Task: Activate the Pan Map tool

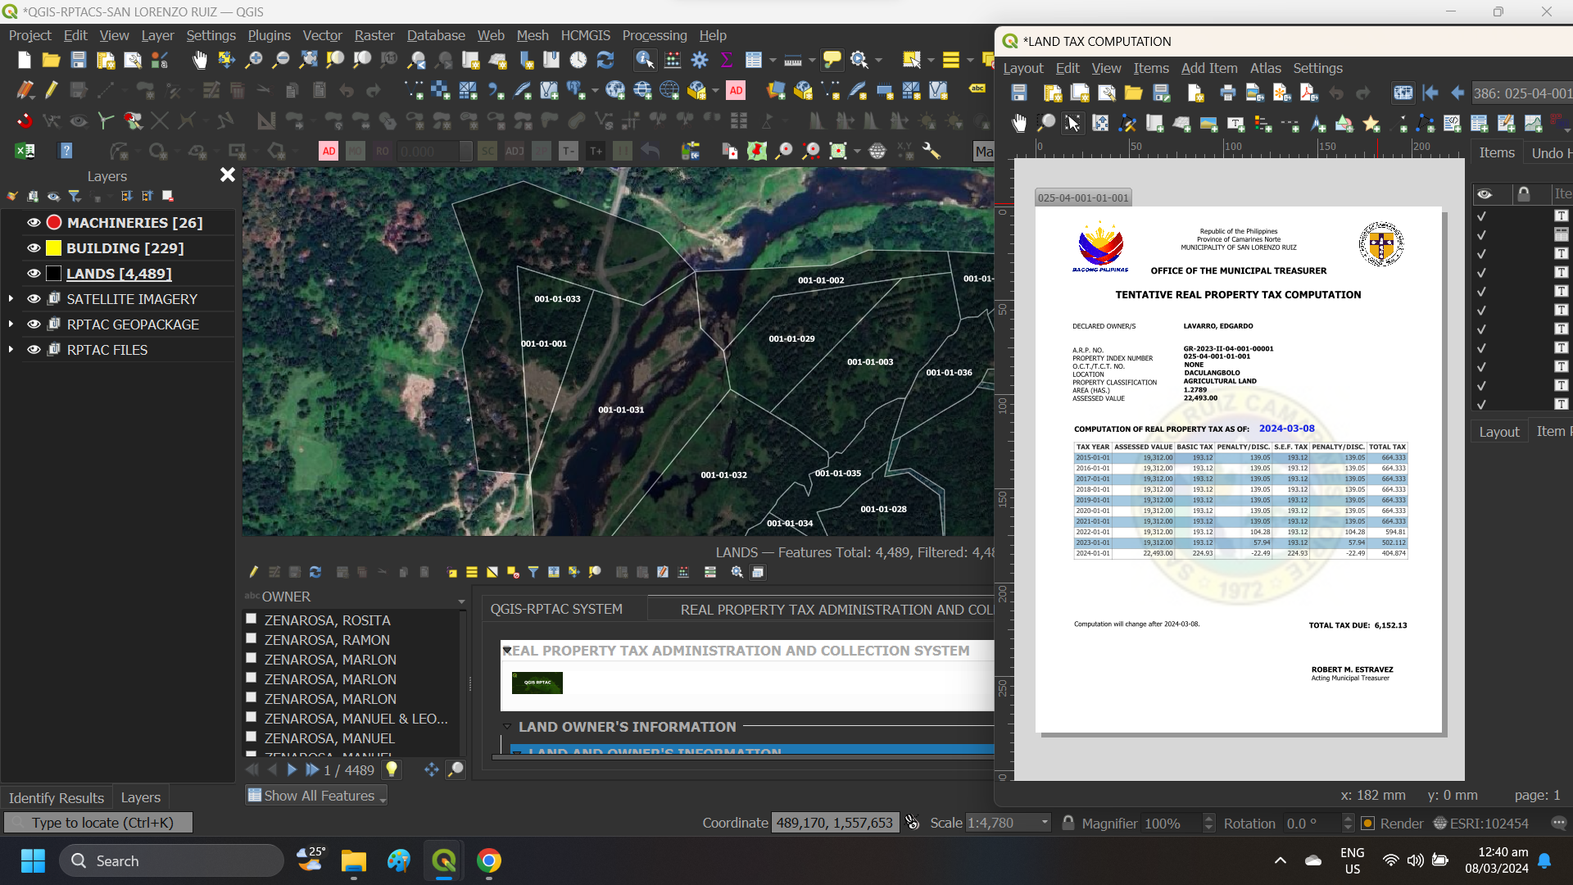Action: [199, 60]
